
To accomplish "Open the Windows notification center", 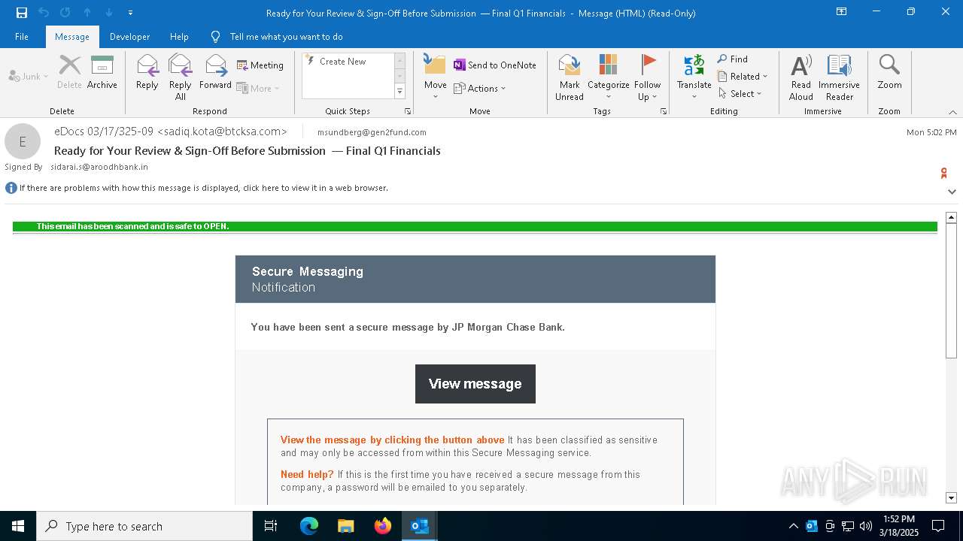I will (x=938, y=526).
